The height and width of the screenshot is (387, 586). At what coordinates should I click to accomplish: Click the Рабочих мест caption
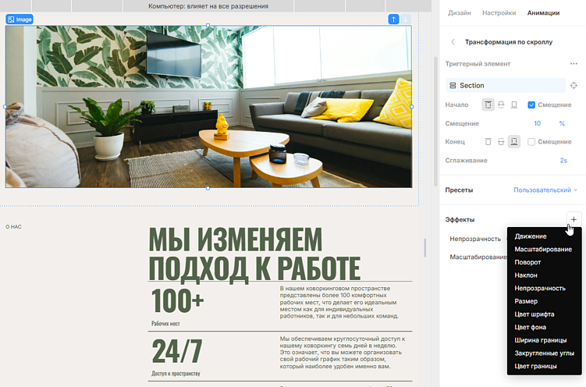165,324
